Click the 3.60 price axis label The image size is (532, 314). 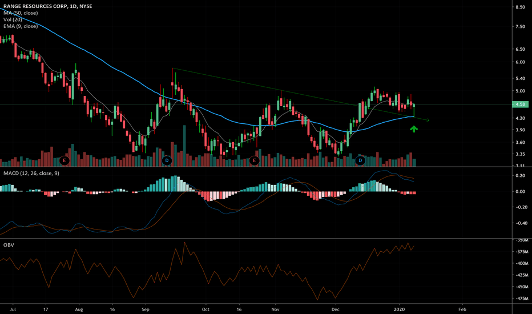(x=520, y=142)
